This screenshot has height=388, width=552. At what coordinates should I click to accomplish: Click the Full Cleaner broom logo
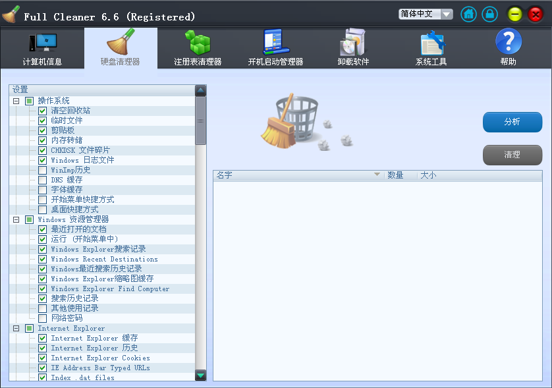coord(11,14)
